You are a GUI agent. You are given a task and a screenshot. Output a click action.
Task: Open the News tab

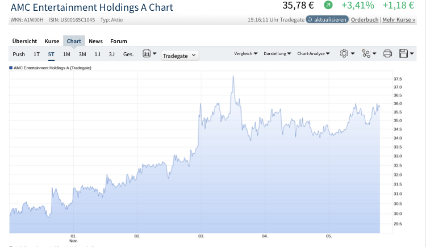pyautogui.click(x=95, y=41)
